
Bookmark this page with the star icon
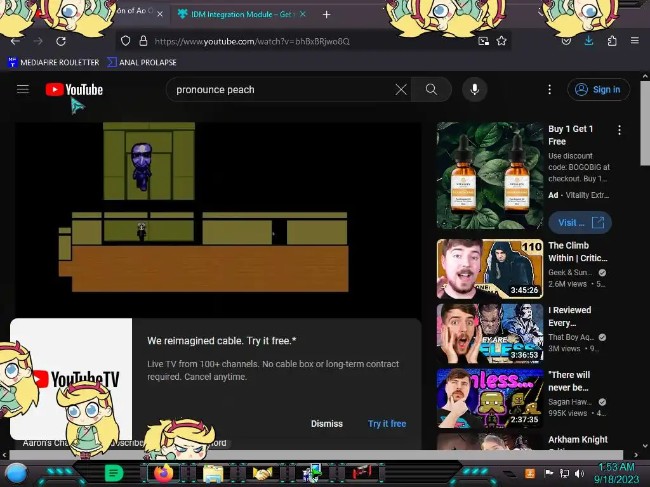coord(501,41)
